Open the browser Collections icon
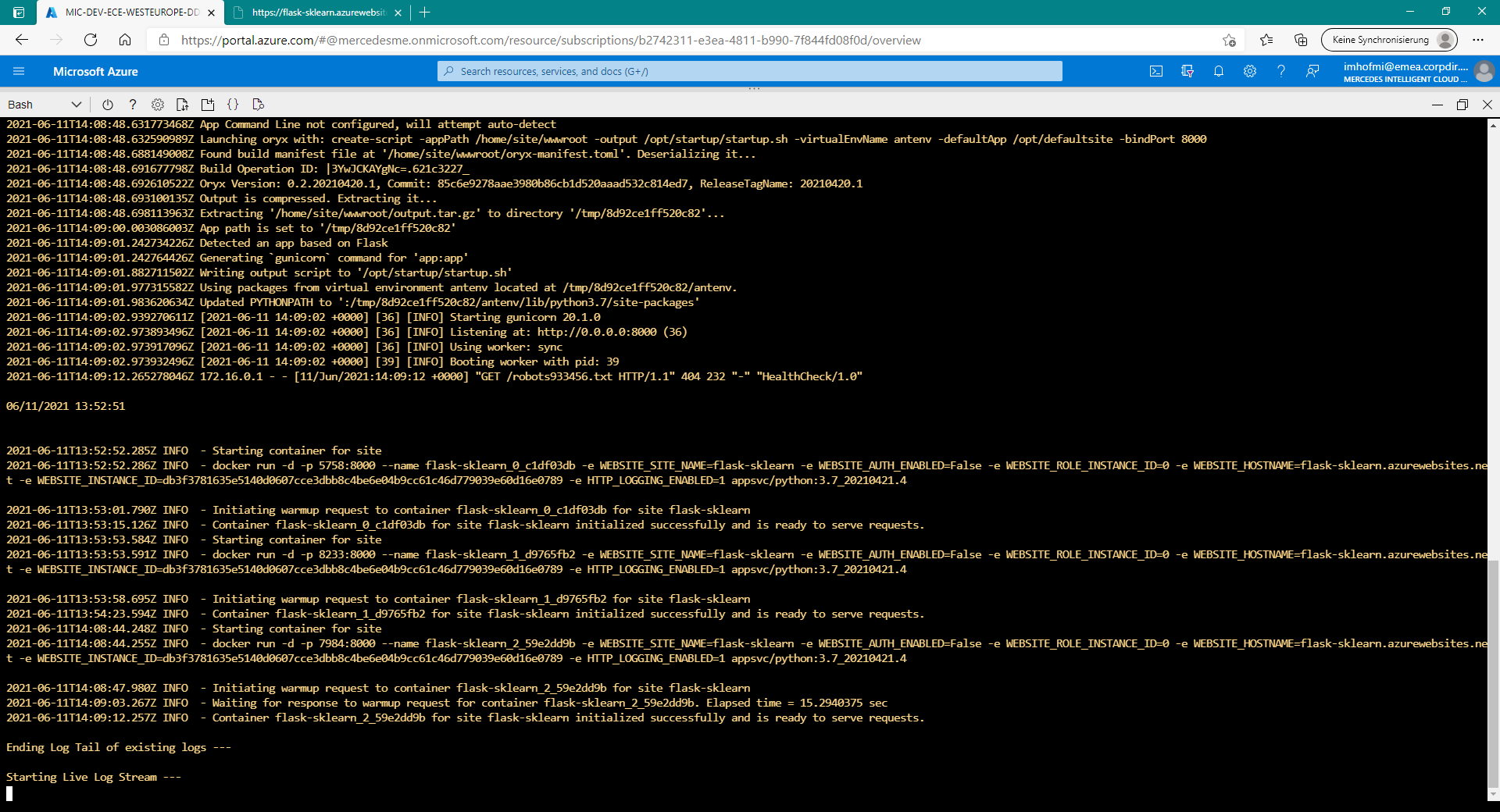 click(x=1301, y=40)
